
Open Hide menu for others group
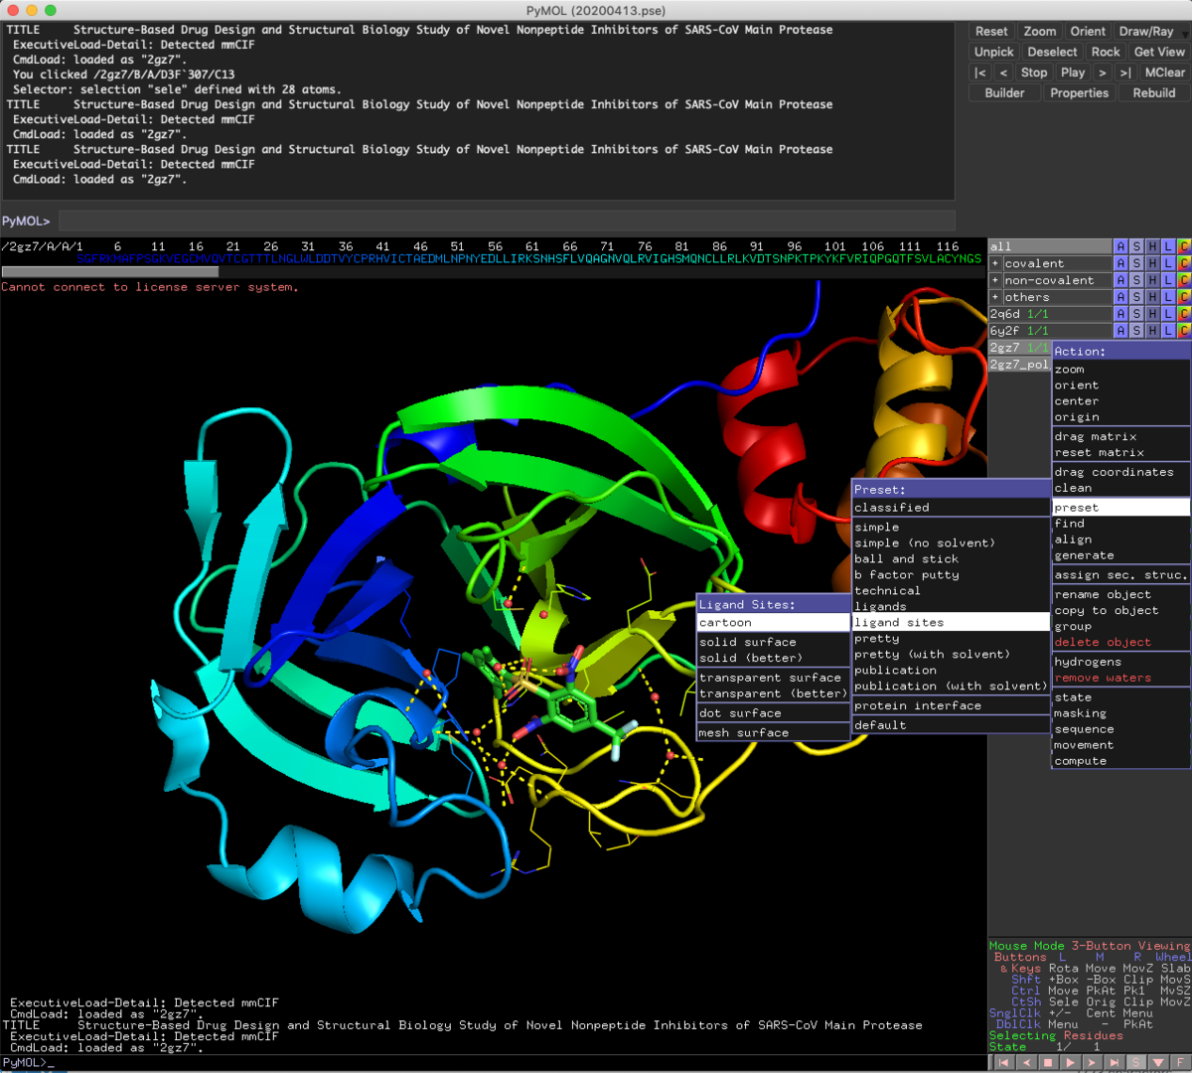(x=1152, y=297)
